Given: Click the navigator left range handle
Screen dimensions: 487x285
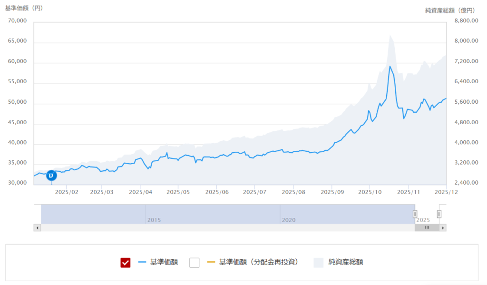Looking at the screenshot, I should [x=415, y=214].
